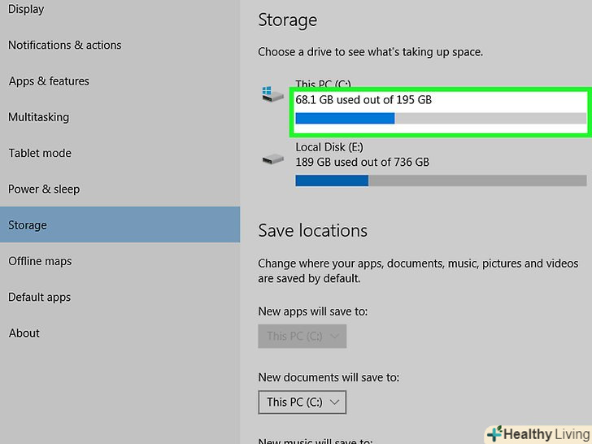Screen dimensions: 592x444
Task: Click "68.1 GB used out of 195 GB" text
Action: [363, 100]
